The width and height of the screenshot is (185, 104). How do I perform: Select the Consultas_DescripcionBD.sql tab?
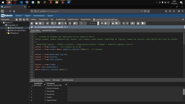pos(106,19)
